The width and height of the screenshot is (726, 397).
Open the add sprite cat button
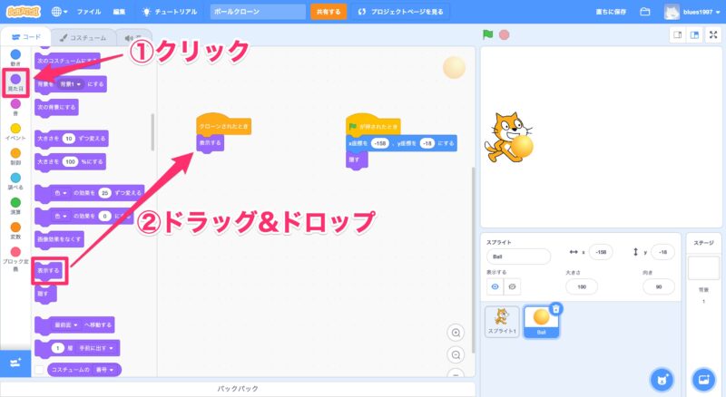662,379
